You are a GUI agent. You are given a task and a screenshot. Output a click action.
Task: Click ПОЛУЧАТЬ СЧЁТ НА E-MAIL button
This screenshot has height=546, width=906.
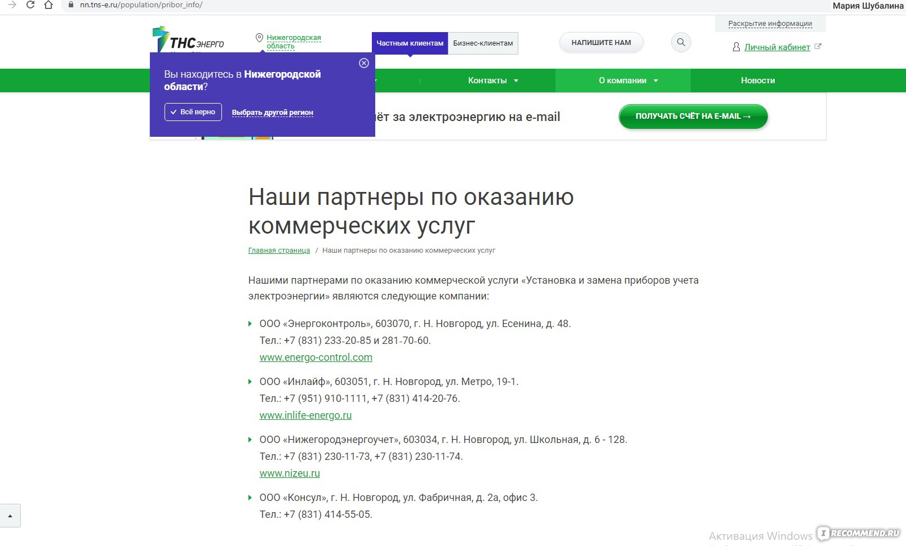[693, 117]
